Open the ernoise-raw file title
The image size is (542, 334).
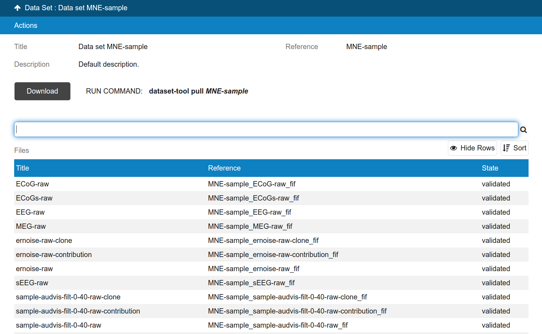[34, 269]
